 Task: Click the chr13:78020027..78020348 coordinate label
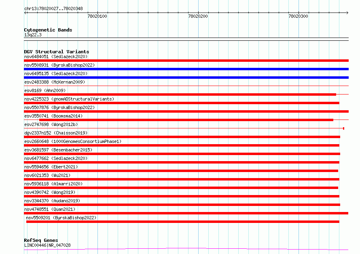pos(53,8)
